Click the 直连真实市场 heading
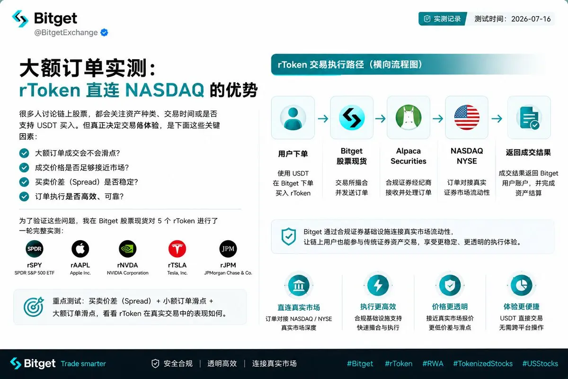Image resolution: width=568 pixels, height=379 pixels. [x=299, y=307]
